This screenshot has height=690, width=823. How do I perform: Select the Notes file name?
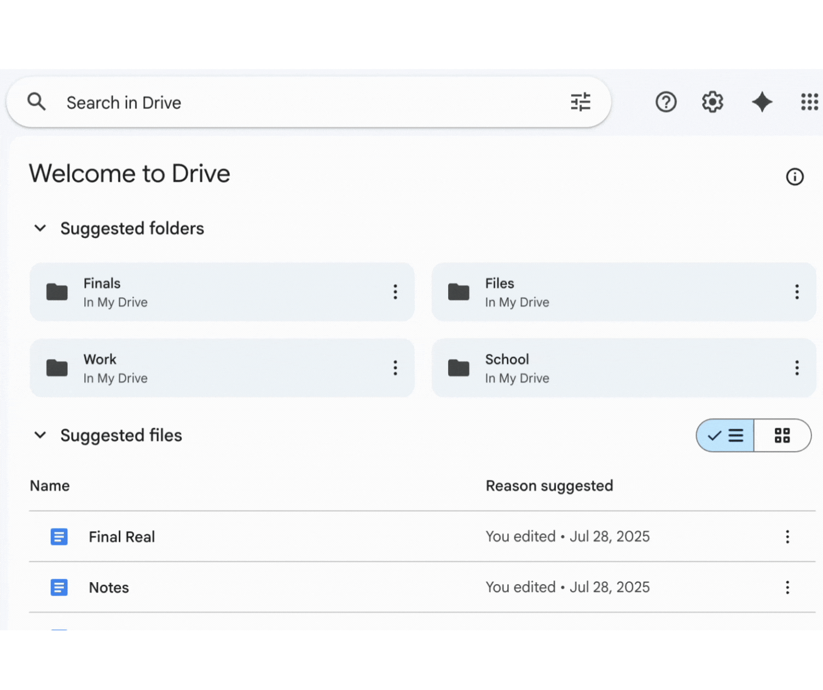coord(109,588)
